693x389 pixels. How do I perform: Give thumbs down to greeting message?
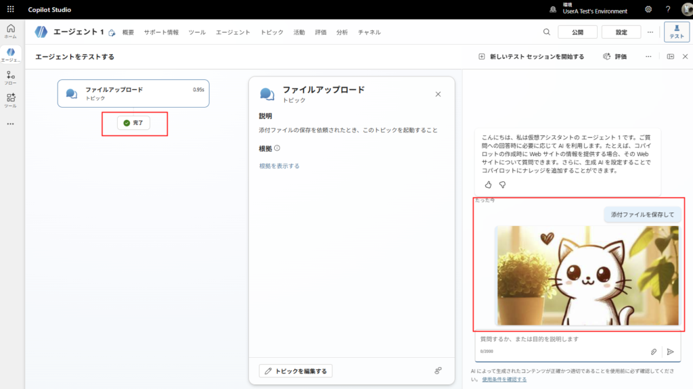[503, 185]
